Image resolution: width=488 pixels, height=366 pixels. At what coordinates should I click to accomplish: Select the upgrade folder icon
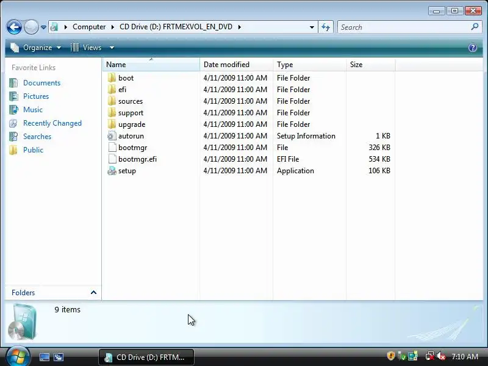pos(112,124)
